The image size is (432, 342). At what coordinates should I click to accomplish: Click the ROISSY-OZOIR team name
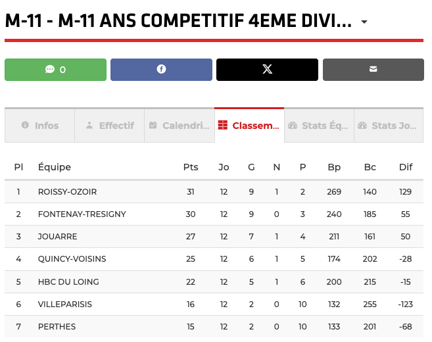67,192
